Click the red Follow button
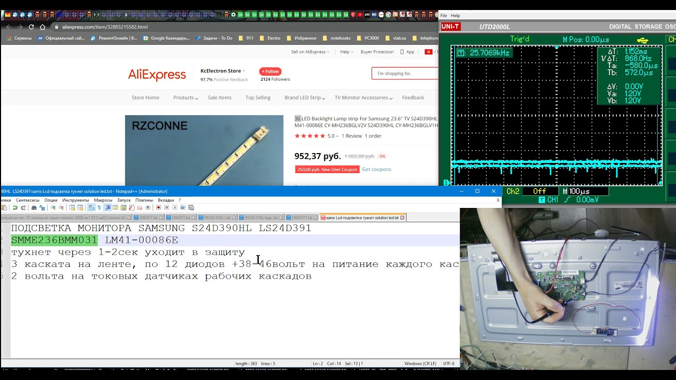 click(270, 71)
